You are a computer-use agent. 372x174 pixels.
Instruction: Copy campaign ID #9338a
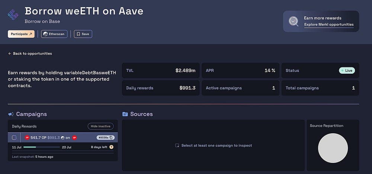click(106, 137)
